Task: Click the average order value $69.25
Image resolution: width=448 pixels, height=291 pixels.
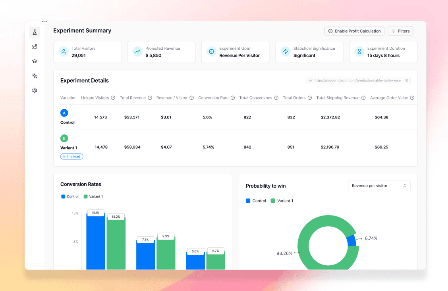Action: [381, 147]
